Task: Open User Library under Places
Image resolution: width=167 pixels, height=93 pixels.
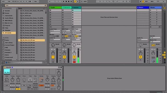Action: click(9, 43)
